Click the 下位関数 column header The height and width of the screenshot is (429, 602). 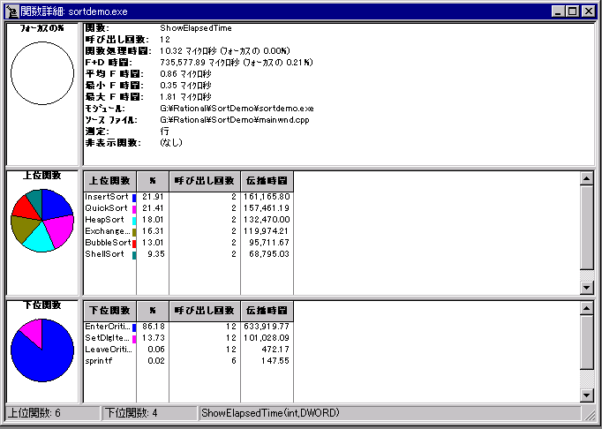pos(109,311)
